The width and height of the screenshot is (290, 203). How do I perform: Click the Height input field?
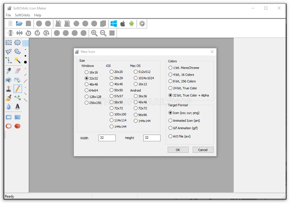coord(152,138)
